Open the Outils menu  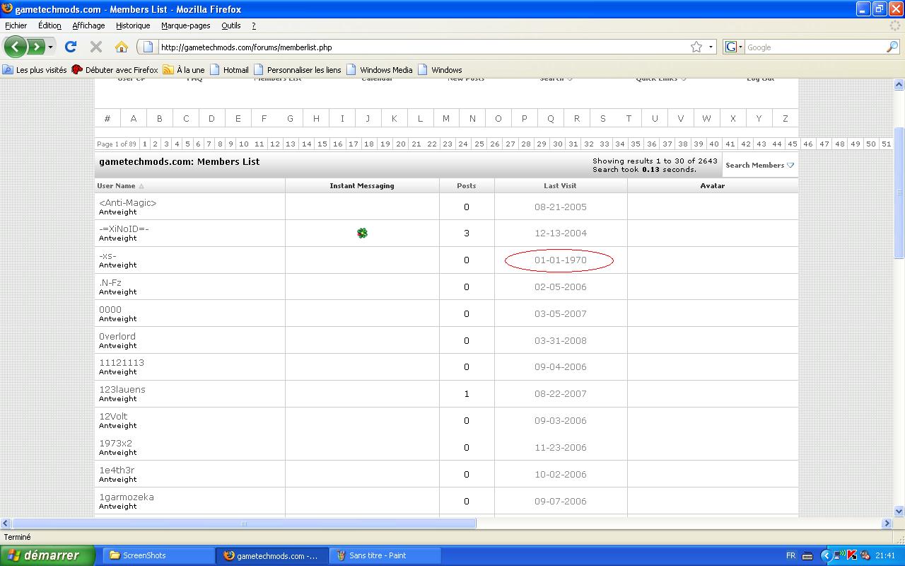tap(230, 25)
